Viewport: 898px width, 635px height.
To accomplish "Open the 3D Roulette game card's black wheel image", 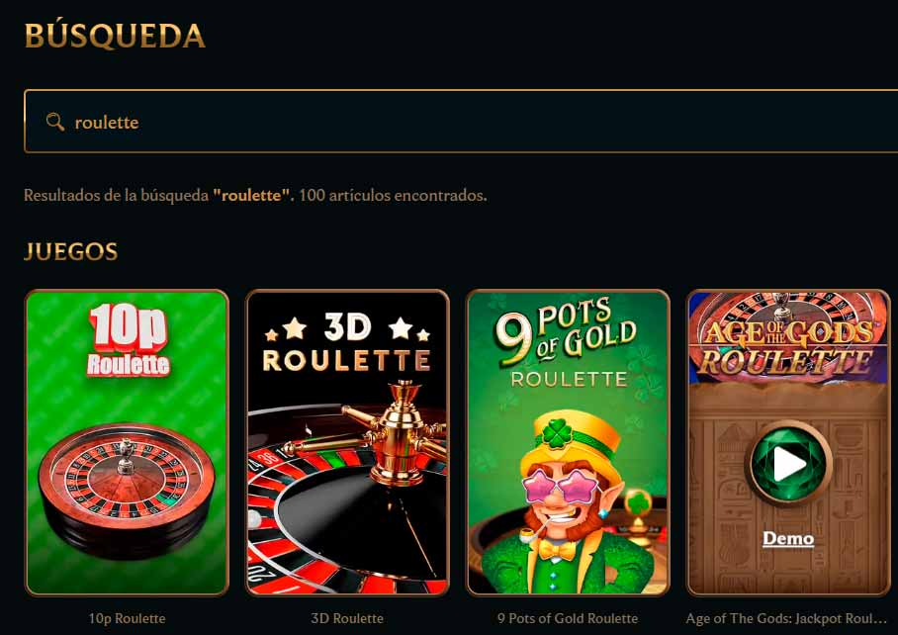I will [347, 493].
